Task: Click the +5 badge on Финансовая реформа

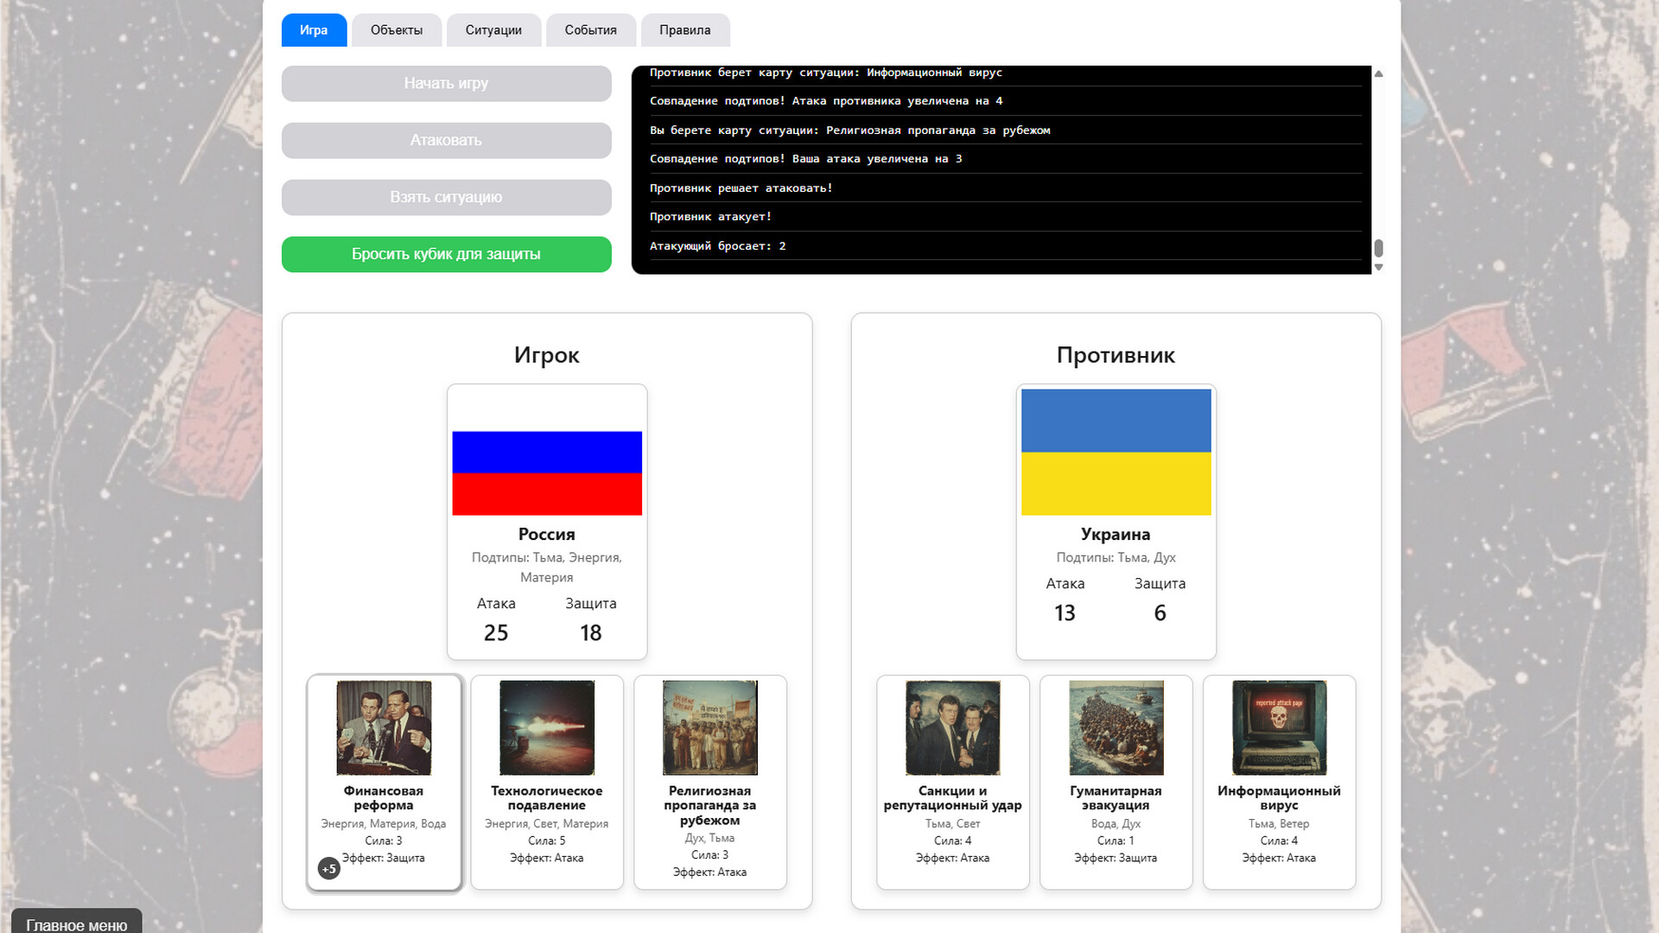Action: tap(328, 868)
